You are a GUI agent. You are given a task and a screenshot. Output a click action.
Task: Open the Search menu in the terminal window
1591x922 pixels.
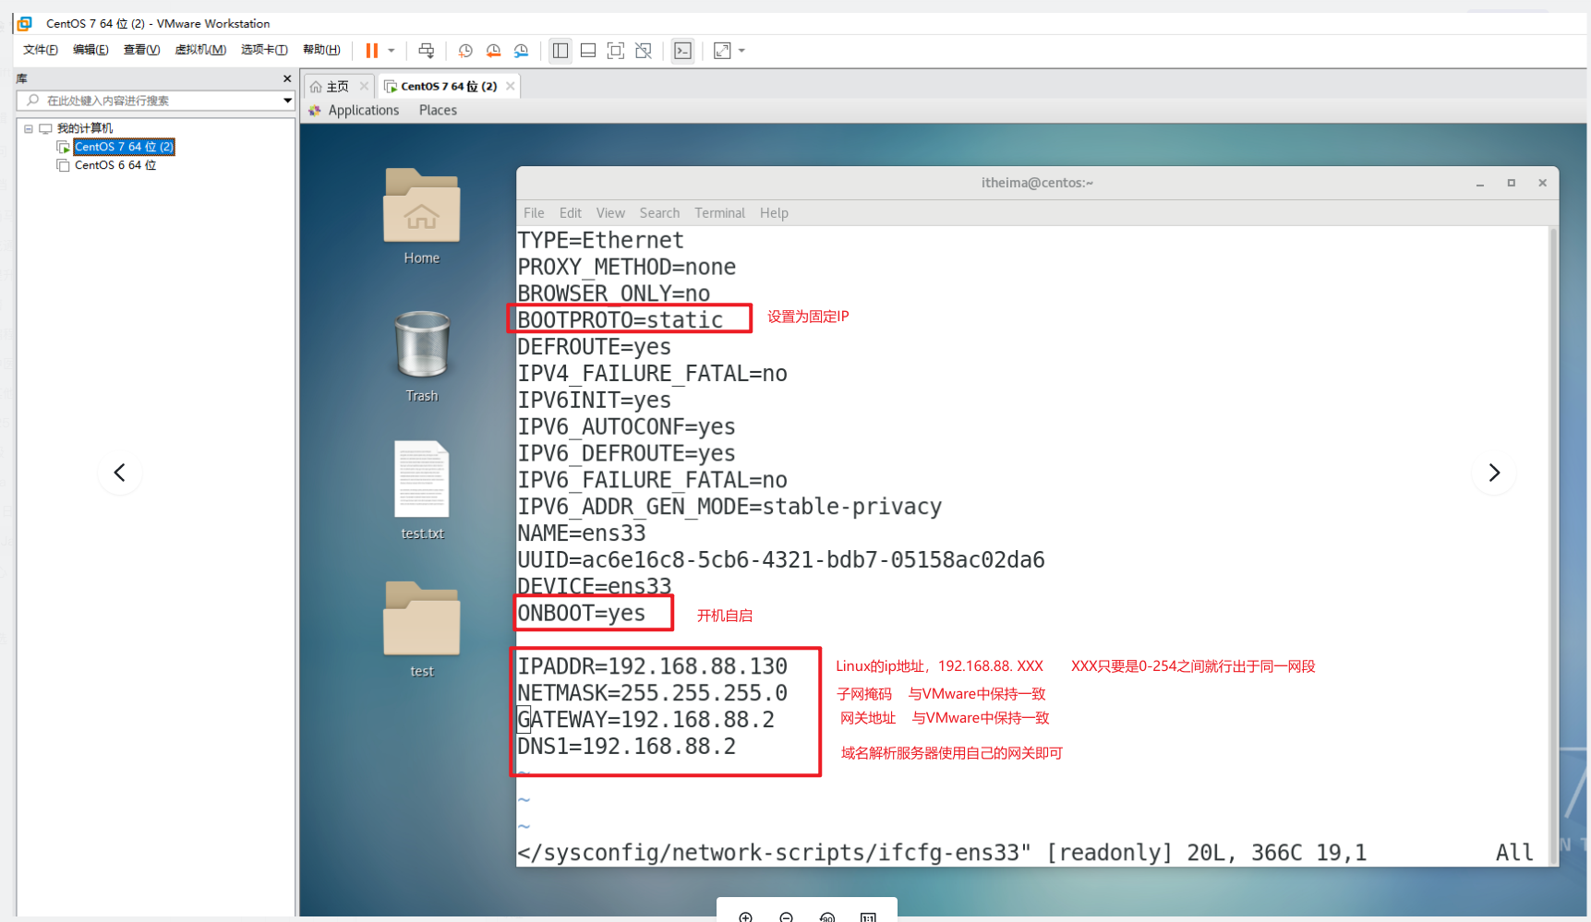(x=659, y=212)
